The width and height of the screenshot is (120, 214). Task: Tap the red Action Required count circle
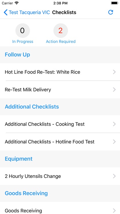[x=61, y=31]
